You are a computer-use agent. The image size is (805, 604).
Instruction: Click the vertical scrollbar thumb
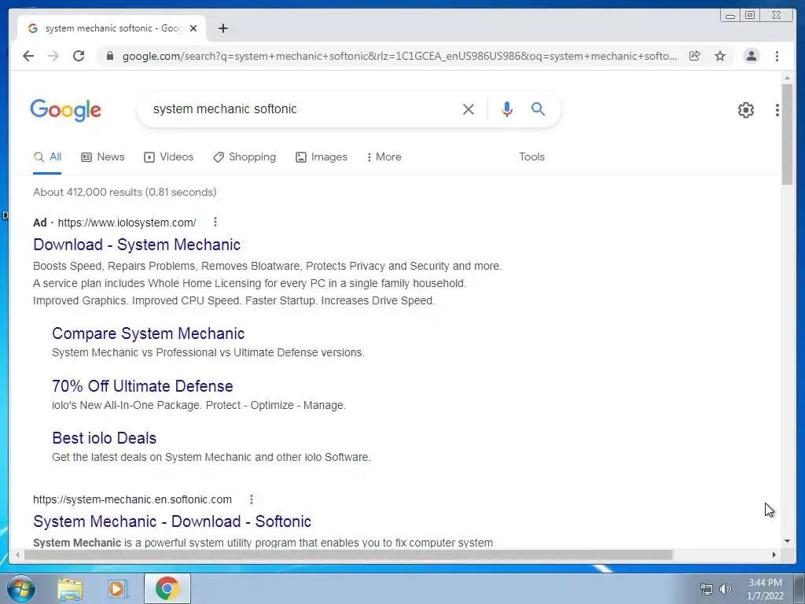pyautogui.click(x=787, y=134)
